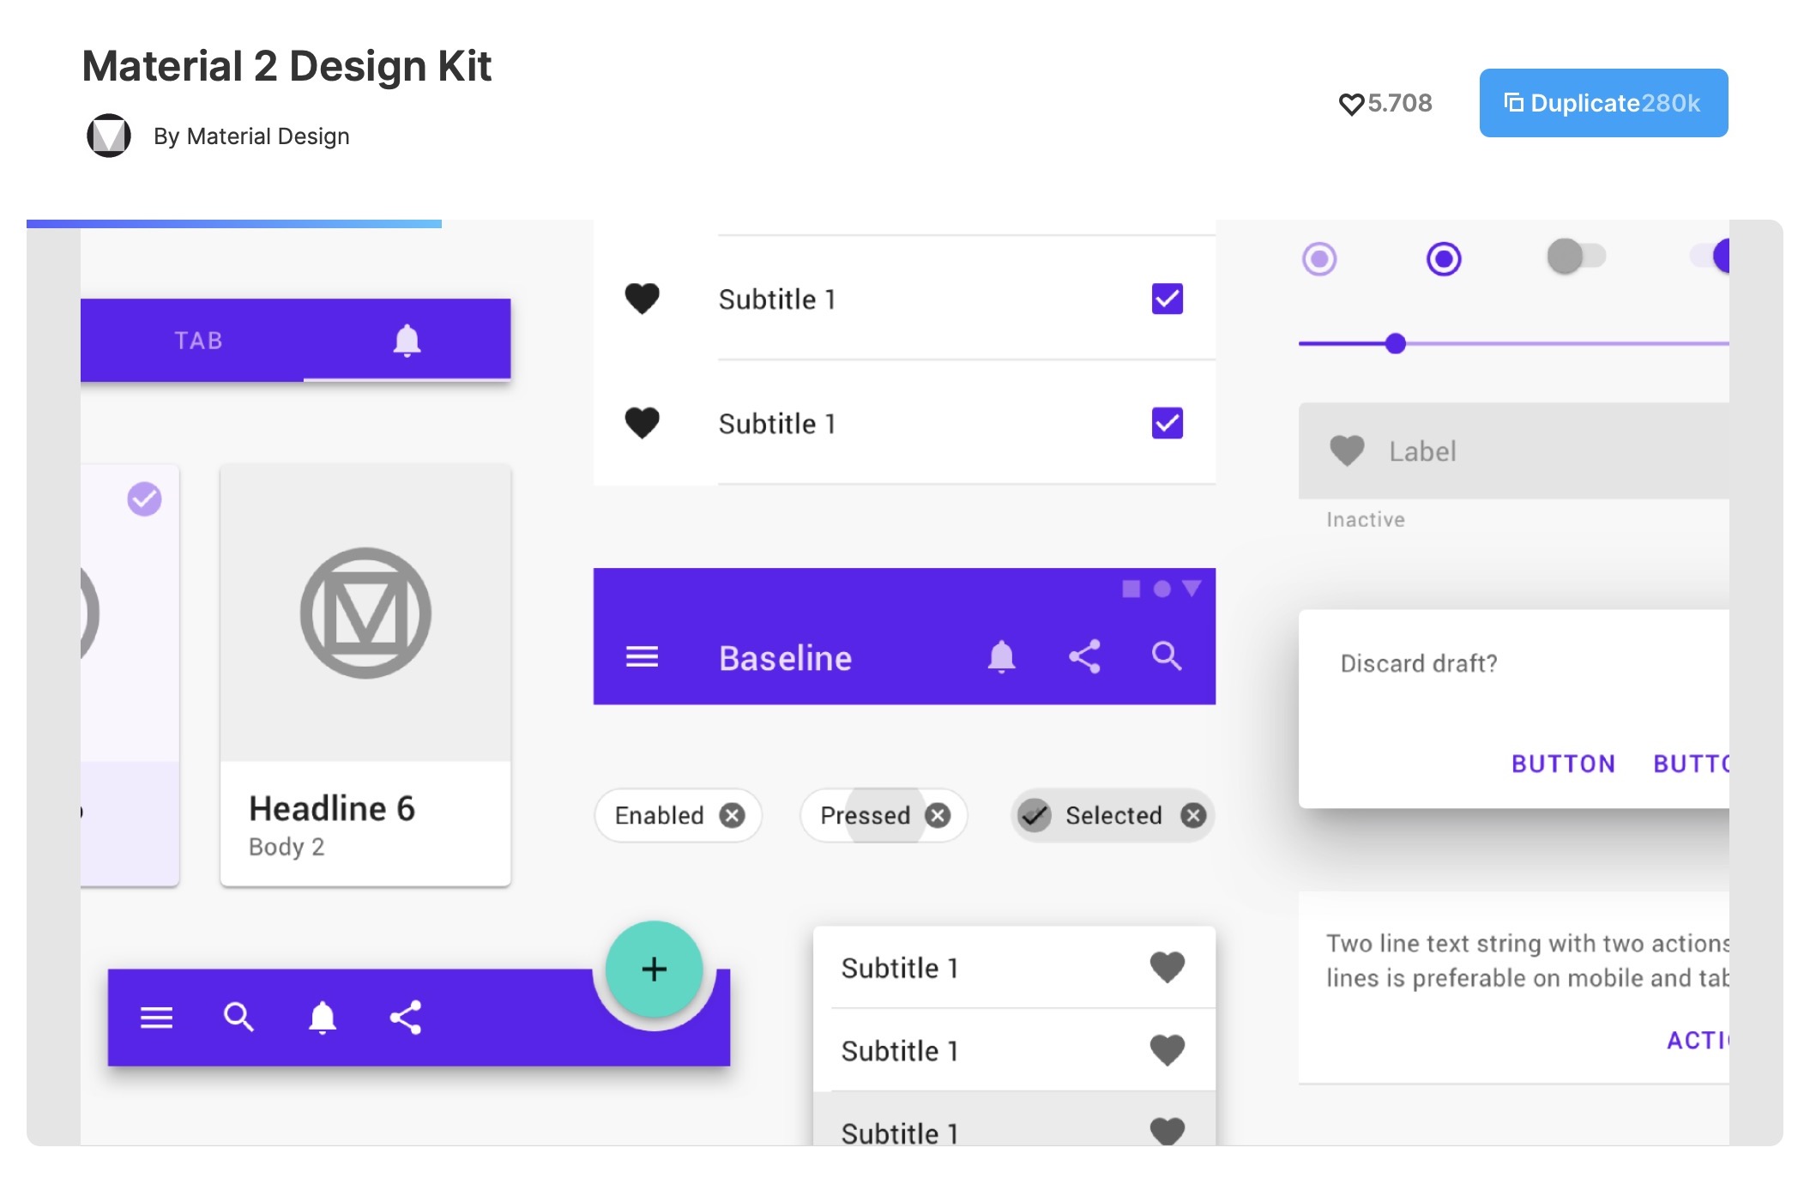Click the heart like icon beside 5.708
Image resolution: width=1810 pixels, height=1178 pixels.
[x=1350, y=104]
